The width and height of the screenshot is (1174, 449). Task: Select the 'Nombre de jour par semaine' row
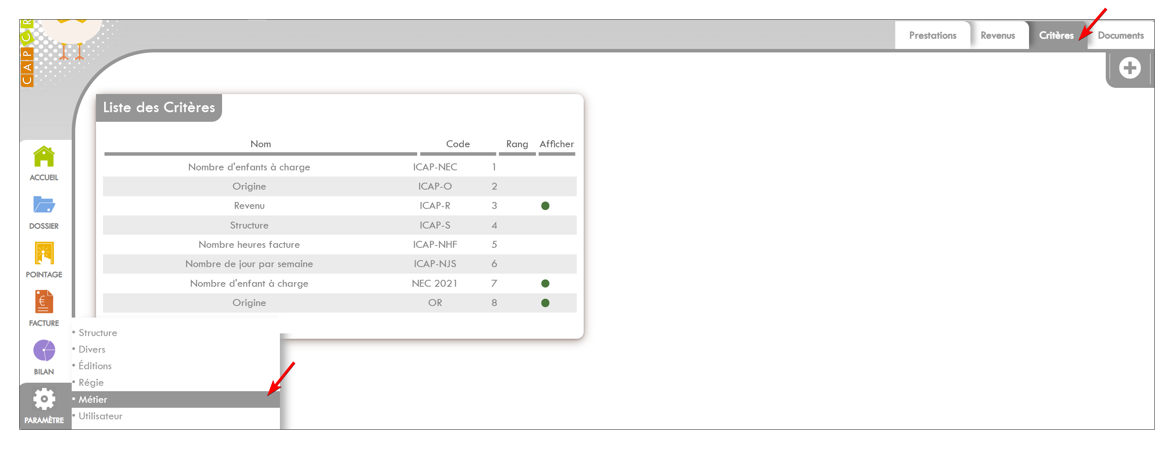(x=340, y=264)
